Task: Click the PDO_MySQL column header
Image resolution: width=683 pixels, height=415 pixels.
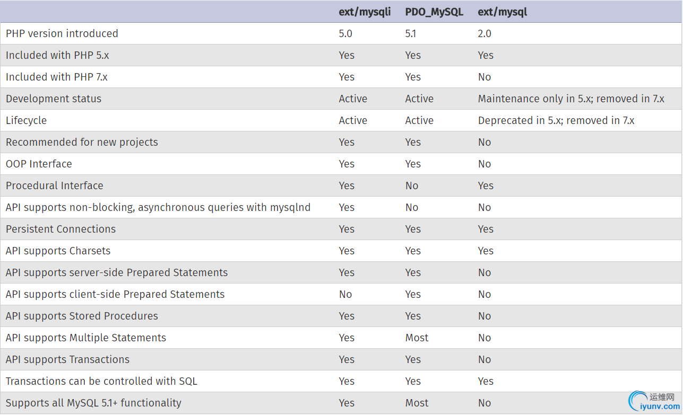Action: point(434,12)
